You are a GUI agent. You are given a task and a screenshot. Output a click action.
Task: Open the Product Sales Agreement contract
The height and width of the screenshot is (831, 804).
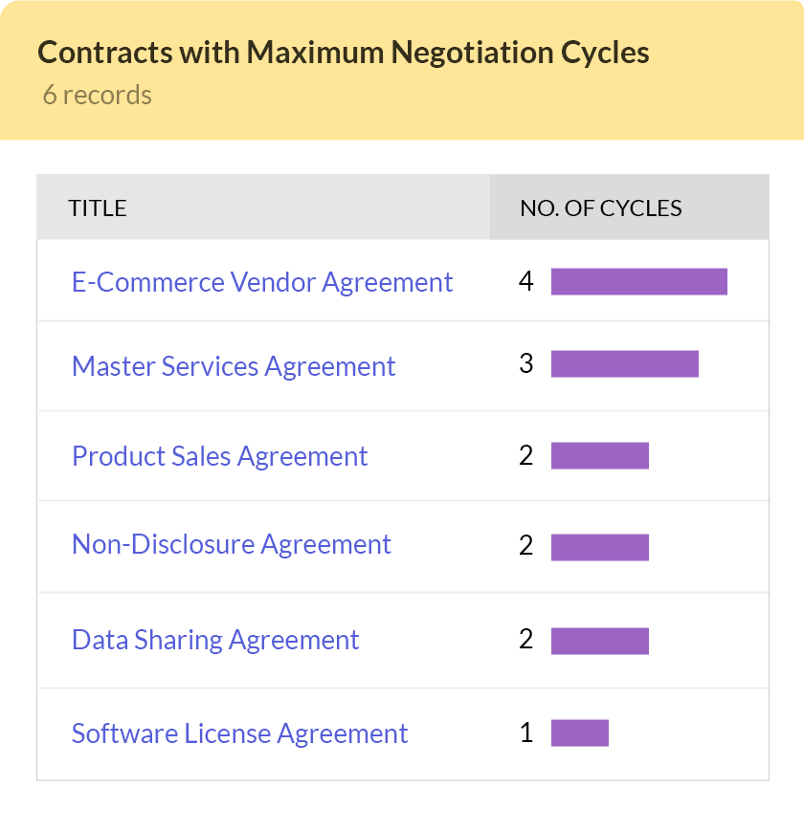coord(219,456)
